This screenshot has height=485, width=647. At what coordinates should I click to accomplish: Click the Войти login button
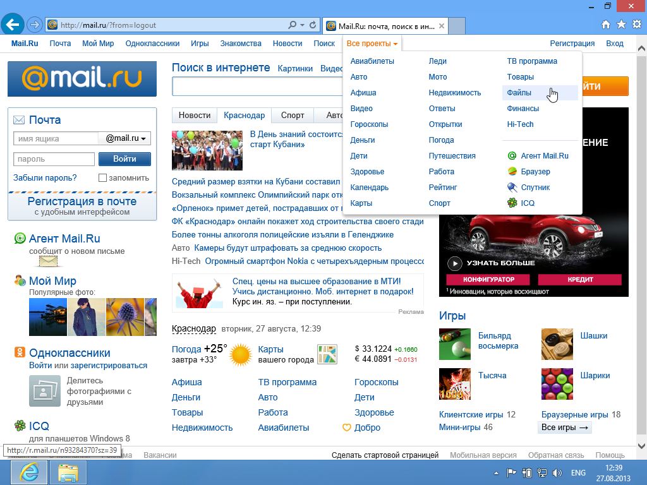[124, 159]
